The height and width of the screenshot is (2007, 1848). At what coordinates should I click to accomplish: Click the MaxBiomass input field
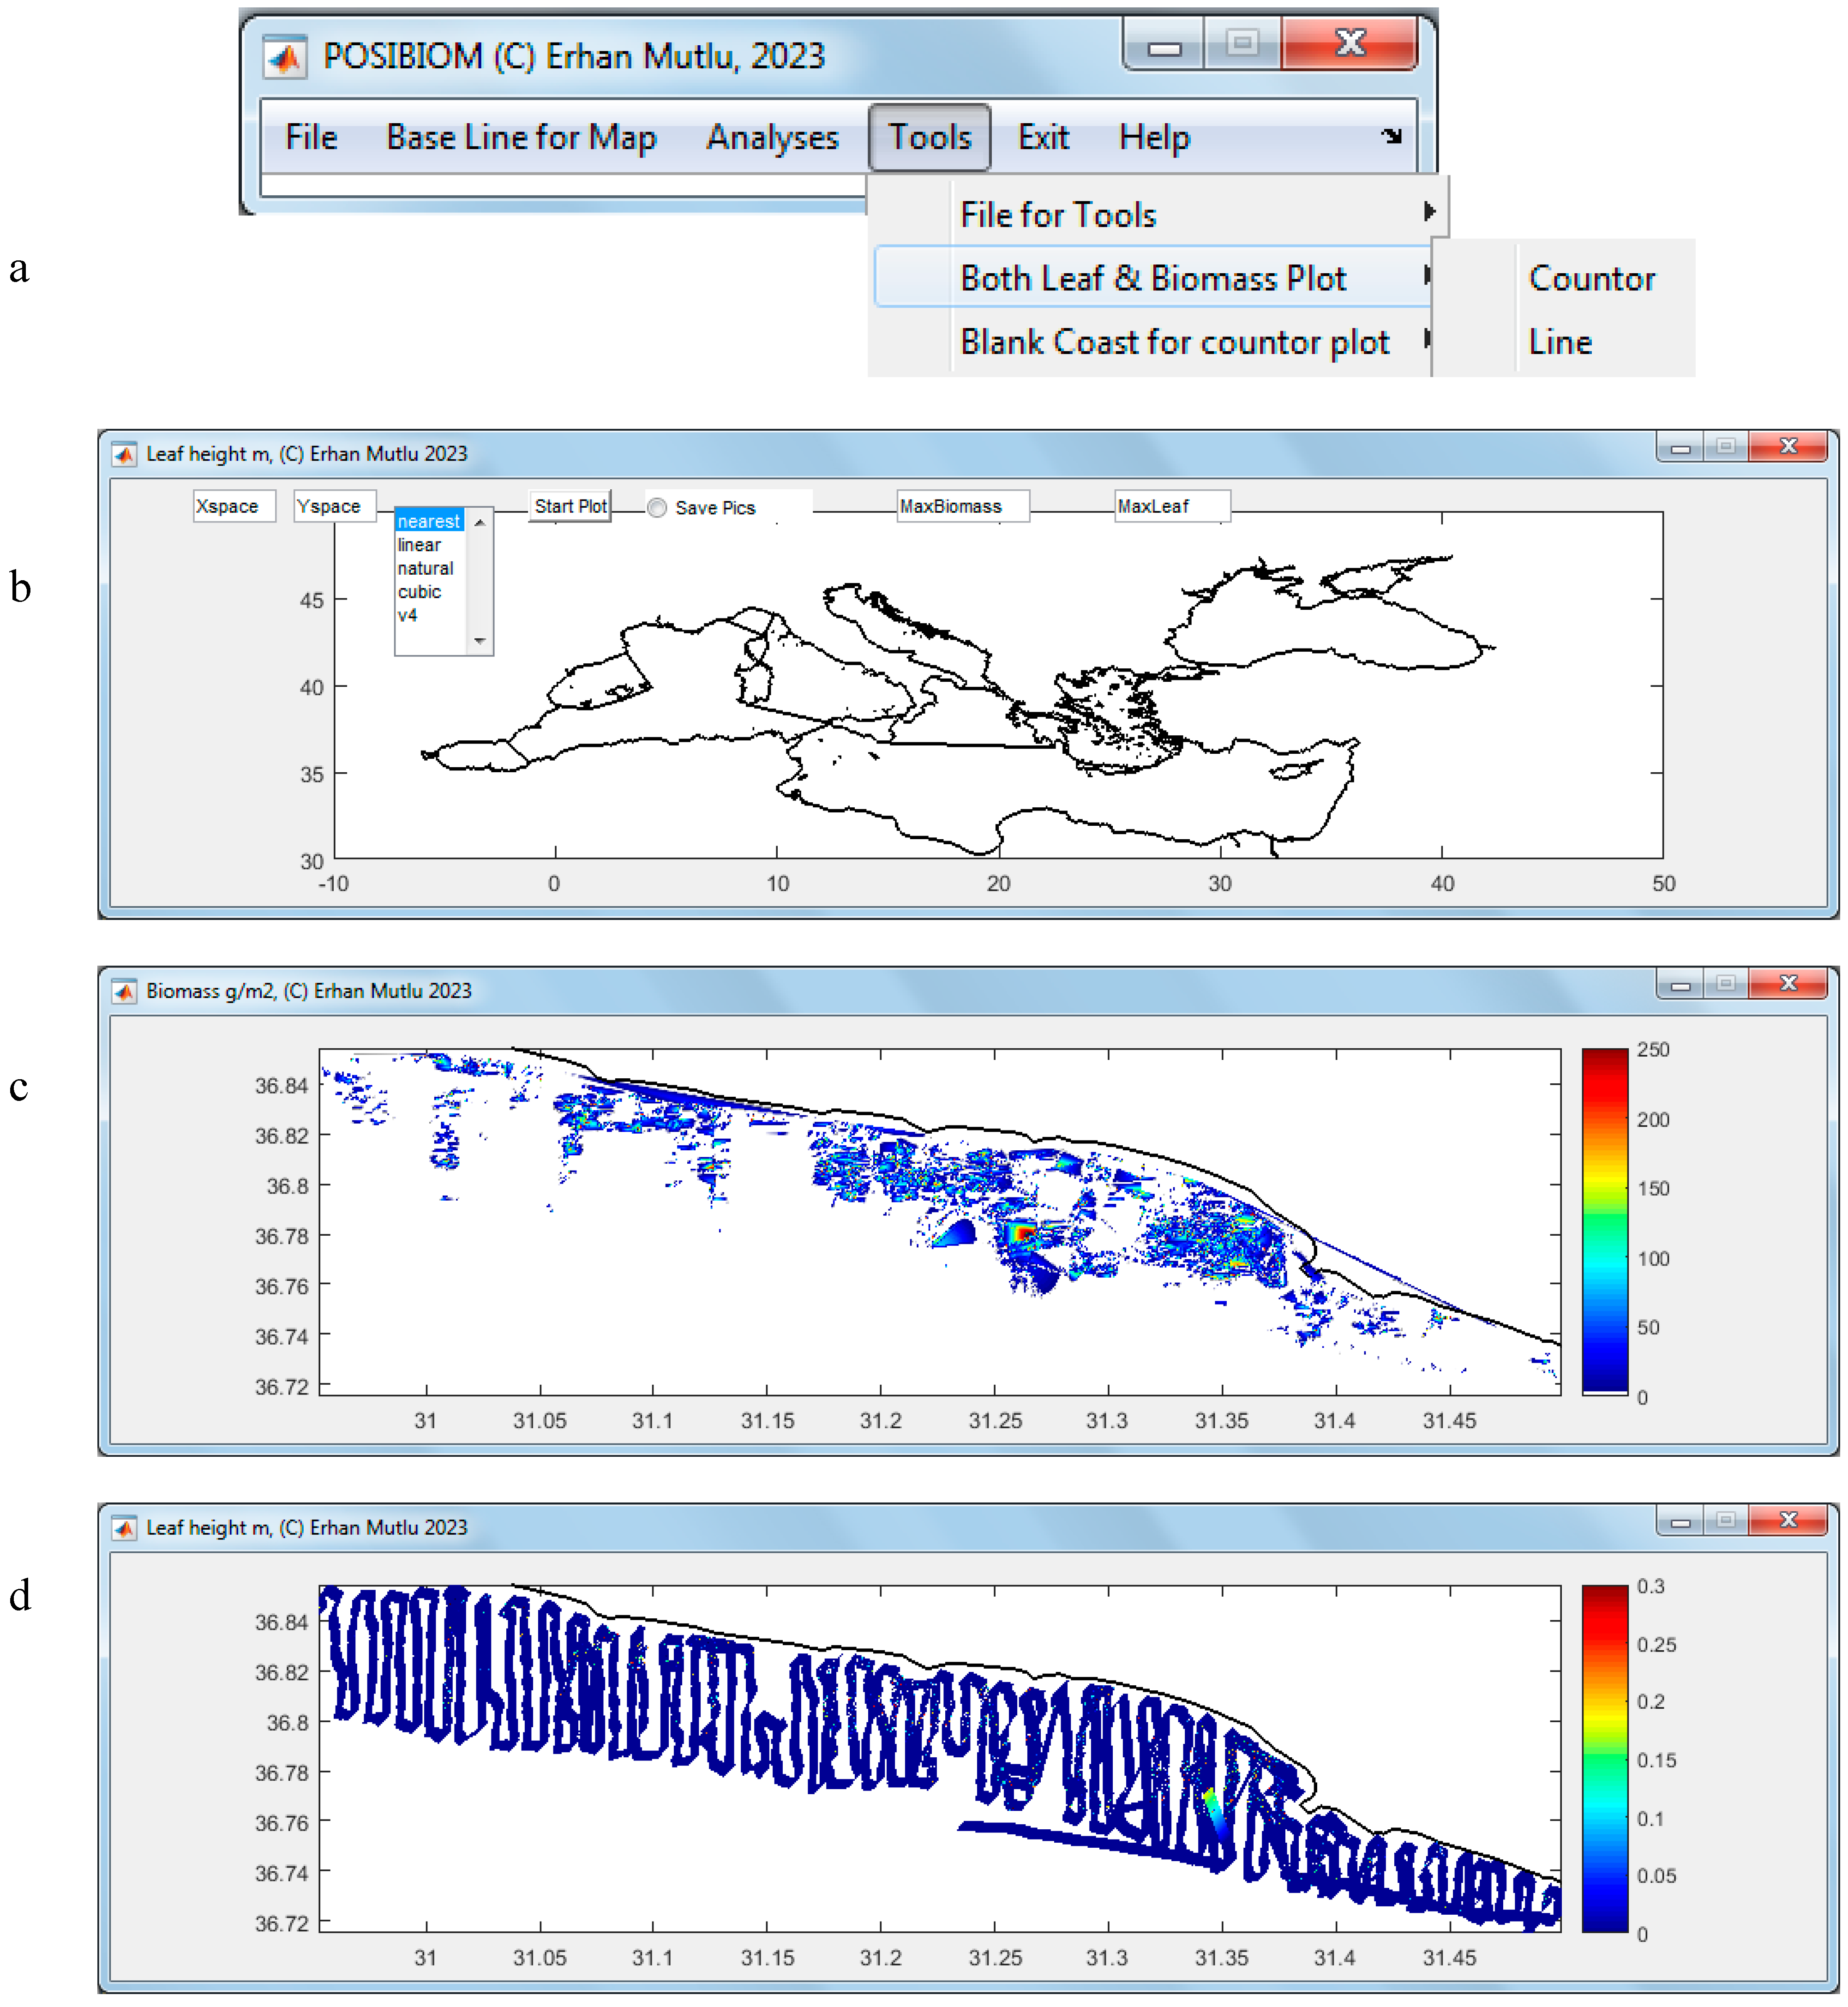[x=963, y=506]
